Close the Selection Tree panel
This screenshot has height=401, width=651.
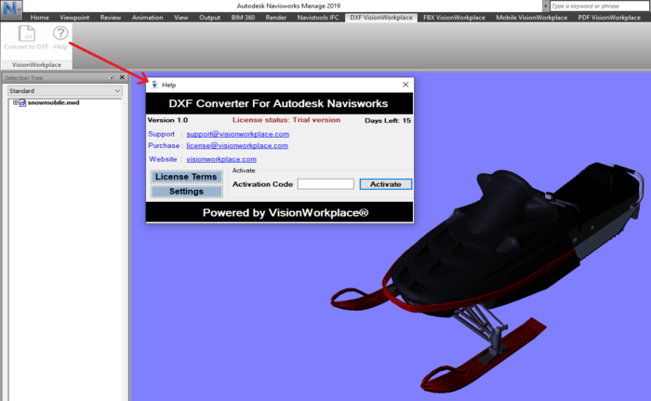pos(122,77)
